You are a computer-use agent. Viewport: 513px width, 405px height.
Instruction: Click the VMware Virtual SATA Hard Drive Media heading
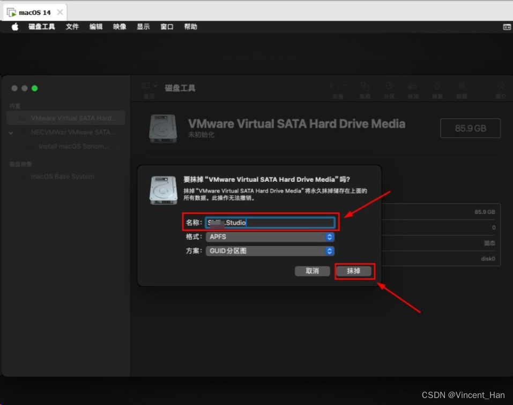[x=296, y=124]
